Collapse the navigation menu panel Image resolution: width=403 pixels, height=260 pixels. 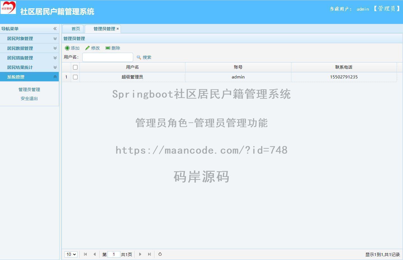pyautogui.click(x=55, y=29)
